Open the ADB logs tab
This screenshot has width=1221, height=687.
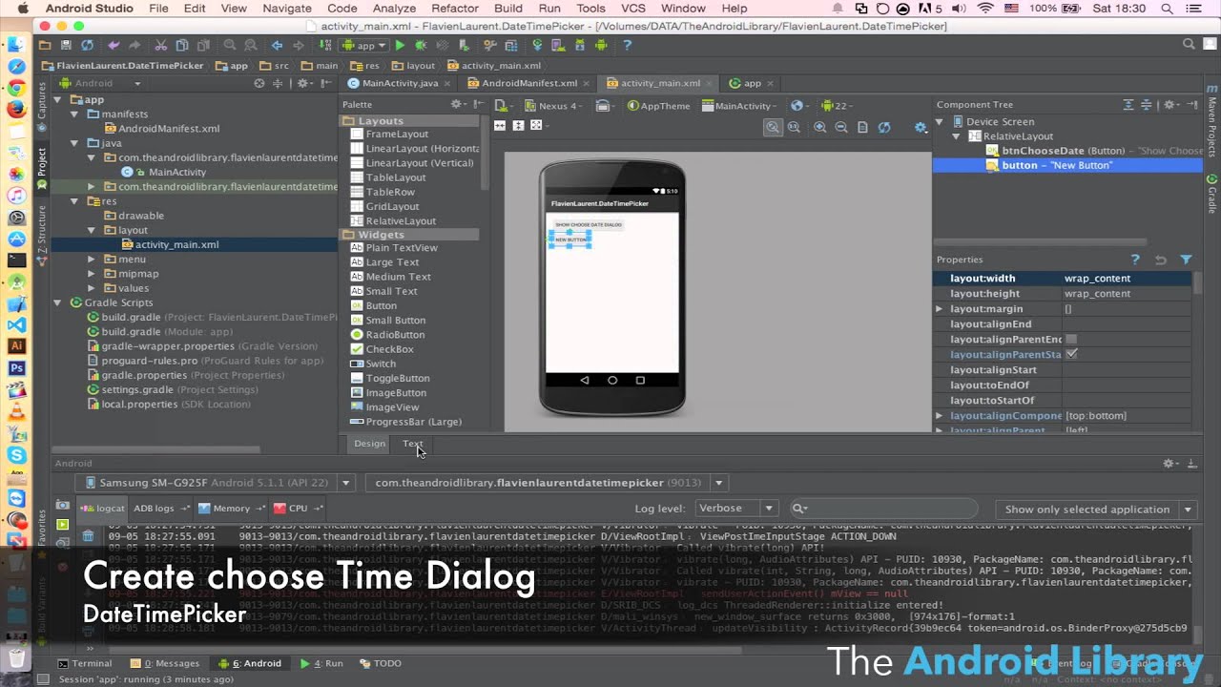point(160,509)
